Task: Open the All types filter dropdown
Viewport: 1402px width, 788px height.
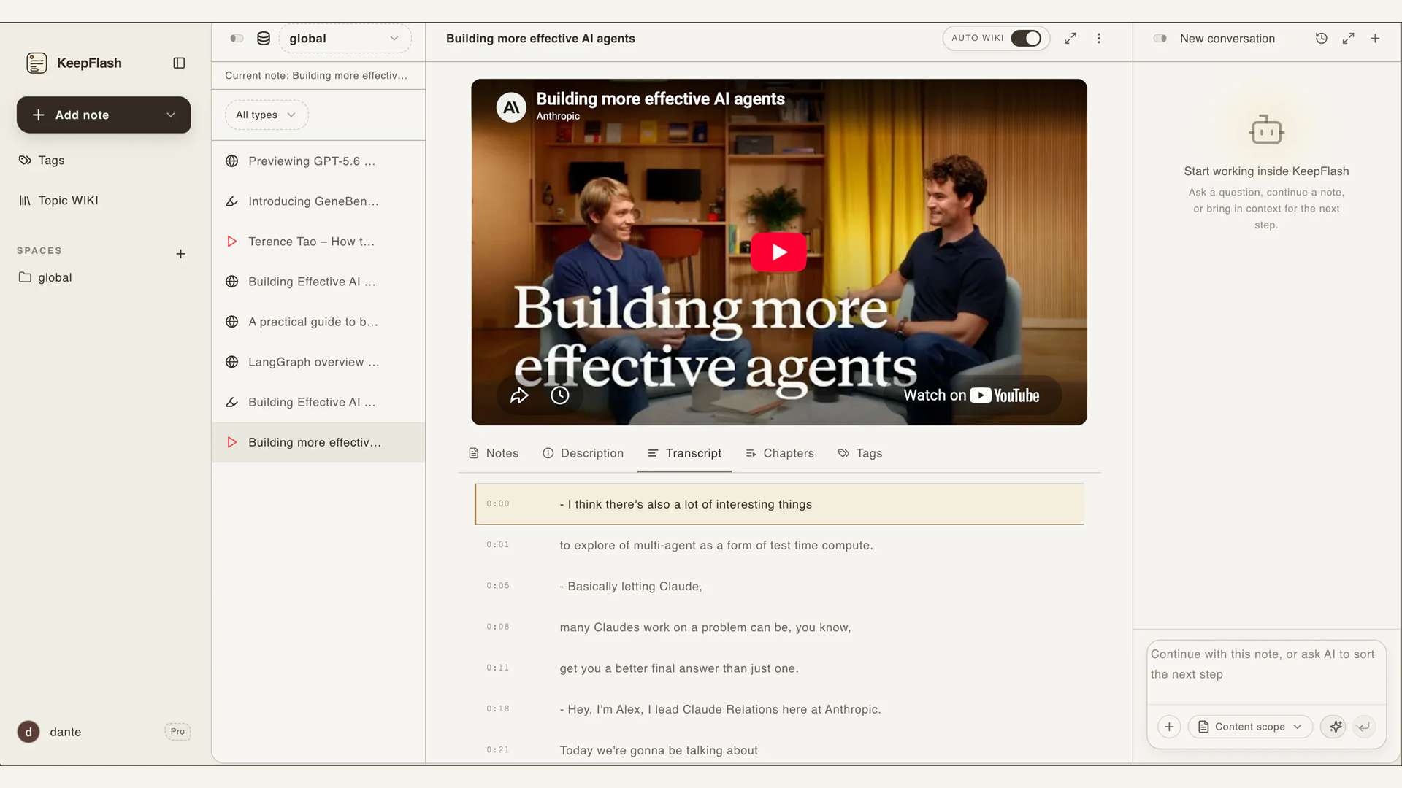Action: (267, 115)
